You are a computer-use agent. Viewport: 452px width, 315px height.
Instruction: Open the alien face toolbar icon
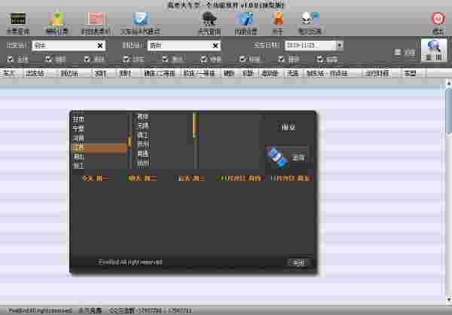[x=310, y=19]
